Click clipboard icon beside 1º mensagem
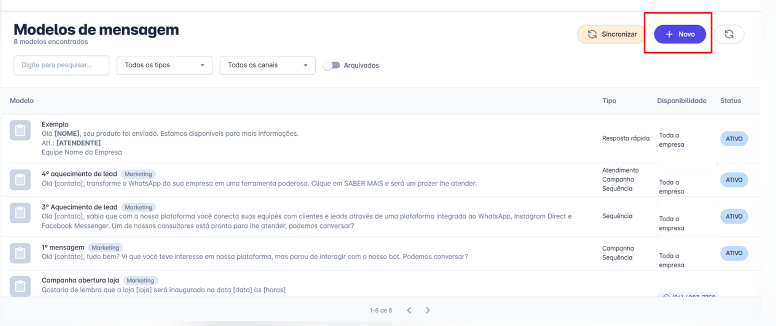Viewport: 776px width, 326px height. pyautogui.click(x=20, y=253)
